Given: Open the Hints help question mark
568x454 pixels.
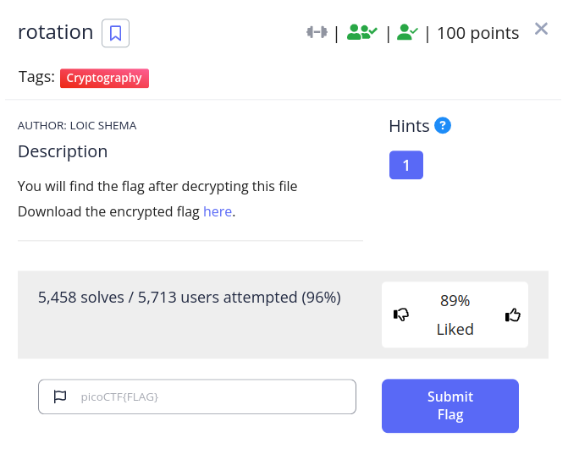Looking at the screenshot, I should 443,125.
